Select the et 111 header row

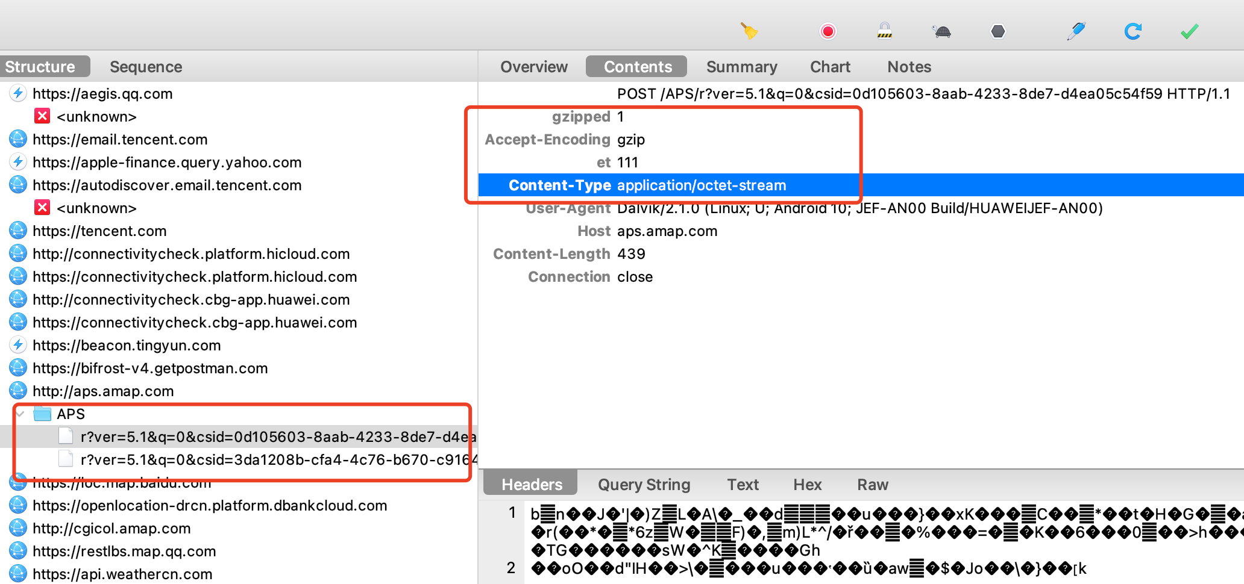(861, 162)
